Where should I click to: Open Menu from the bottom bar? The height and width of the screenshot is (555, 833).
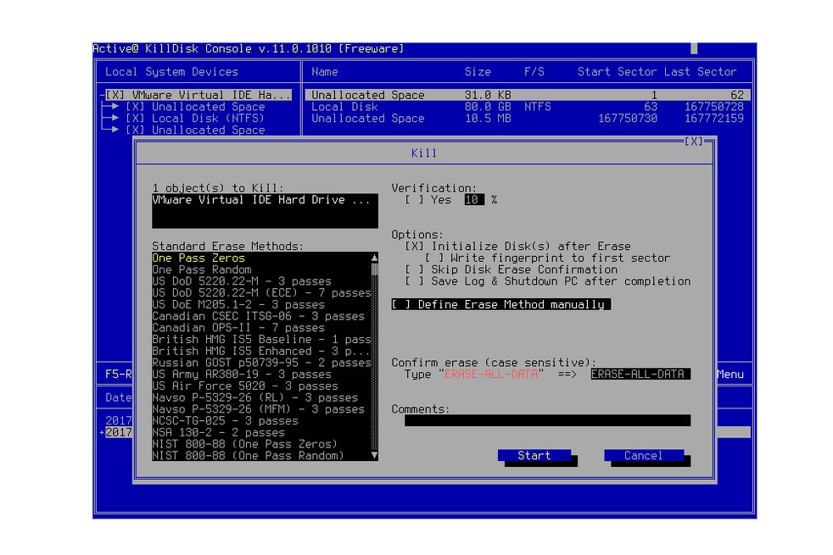[730, 375]
